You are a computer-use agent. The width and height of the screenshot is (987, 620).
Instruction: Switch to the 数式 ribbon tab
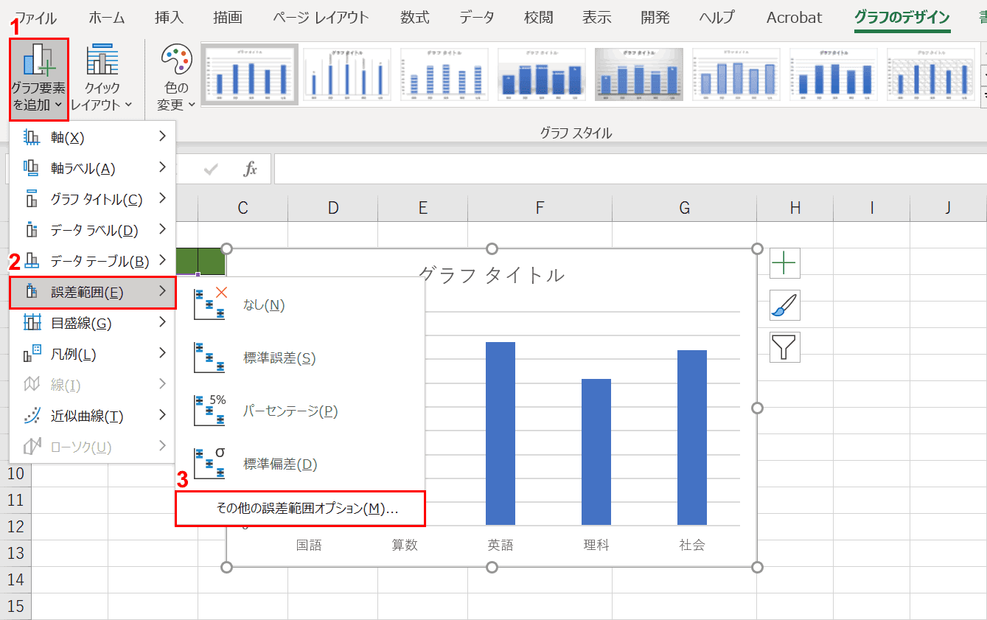[415, 18]
